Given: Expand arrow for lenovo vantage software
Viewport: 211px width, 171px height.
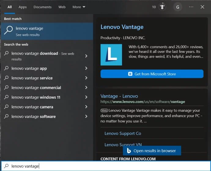Looking at the screenshot, I should [86, 116].
